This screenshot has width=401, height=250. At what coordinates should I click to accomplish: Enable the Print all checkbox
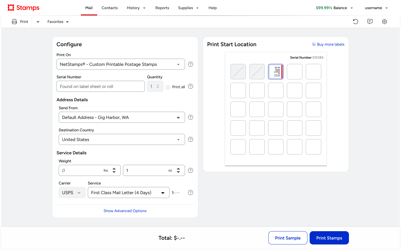tap(168, 87)
